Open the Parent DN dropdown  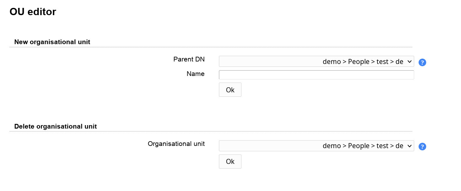pos(316,61)
